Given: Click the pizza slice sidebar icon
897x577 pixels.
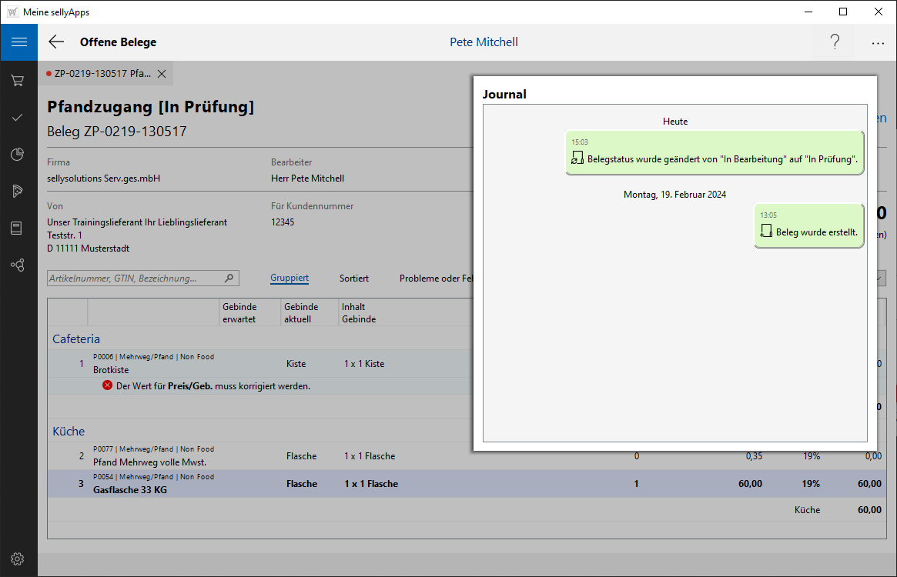Looking at the screenshot, I should [x=18, y=191].
